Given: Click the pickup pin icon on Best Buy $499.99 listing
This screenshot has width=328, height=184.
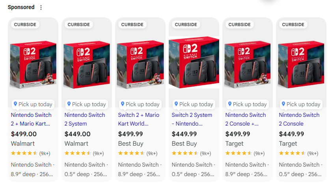Looking at the screenshot, I should click(x=123, y=104).
